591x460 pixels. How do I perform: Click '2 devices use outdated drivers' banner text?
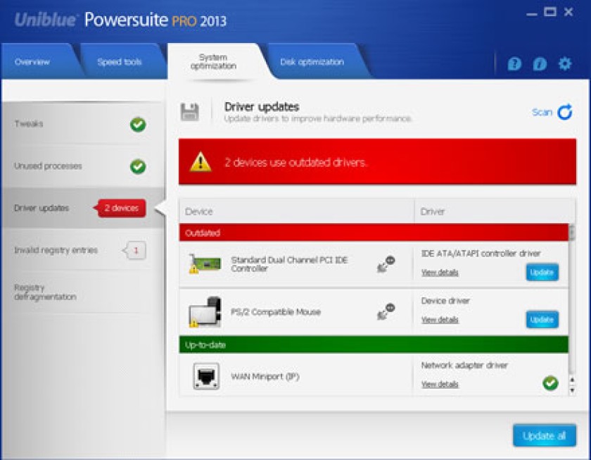point(295,162)
